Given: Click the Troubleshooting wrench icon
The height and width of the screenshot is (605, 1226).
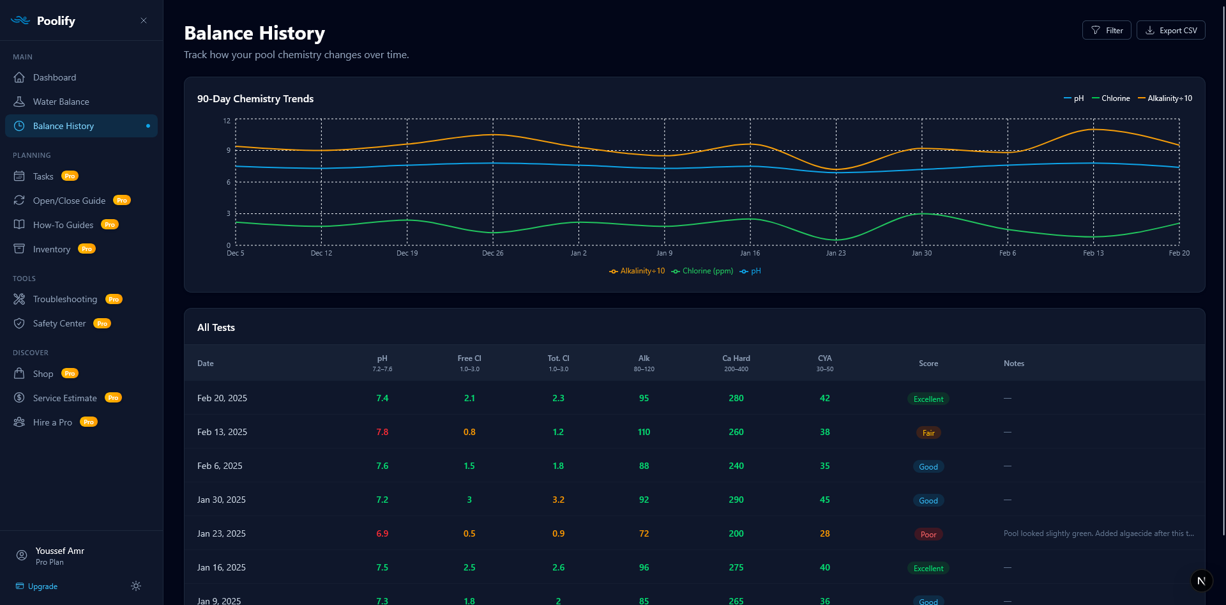Looking at the screenshot, I should tap(19, 299).
